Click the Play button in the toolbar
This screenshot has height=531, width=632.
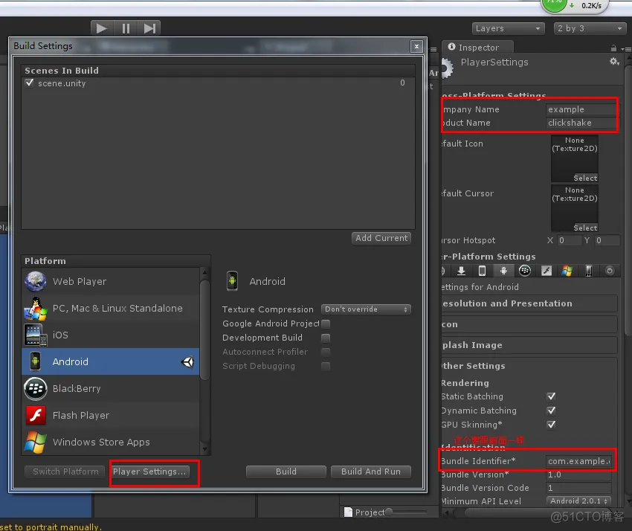(102, 28)
